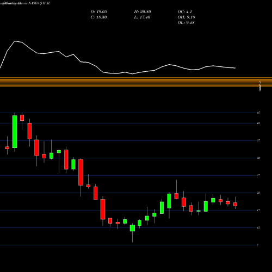
Task: Select the high price value H: 20.80
Action: click(x=143, y=12)
